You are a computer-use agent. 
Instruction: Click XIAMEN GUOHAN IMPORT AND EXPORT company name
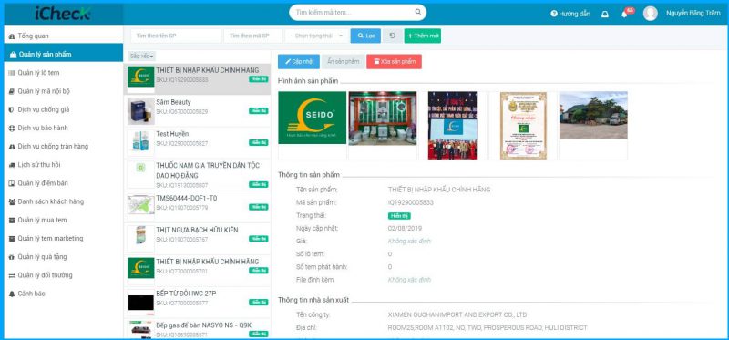(457, 314)
